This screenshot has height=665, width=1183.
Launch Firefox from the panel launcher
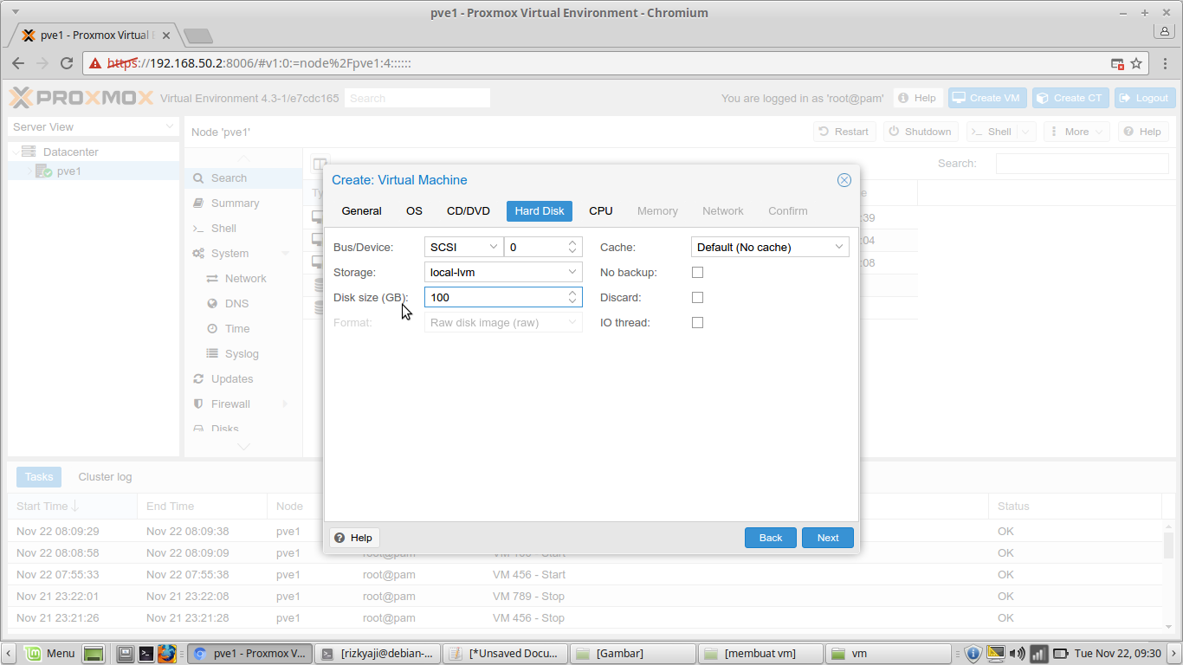pyautogui.click(x=167, y=654)
